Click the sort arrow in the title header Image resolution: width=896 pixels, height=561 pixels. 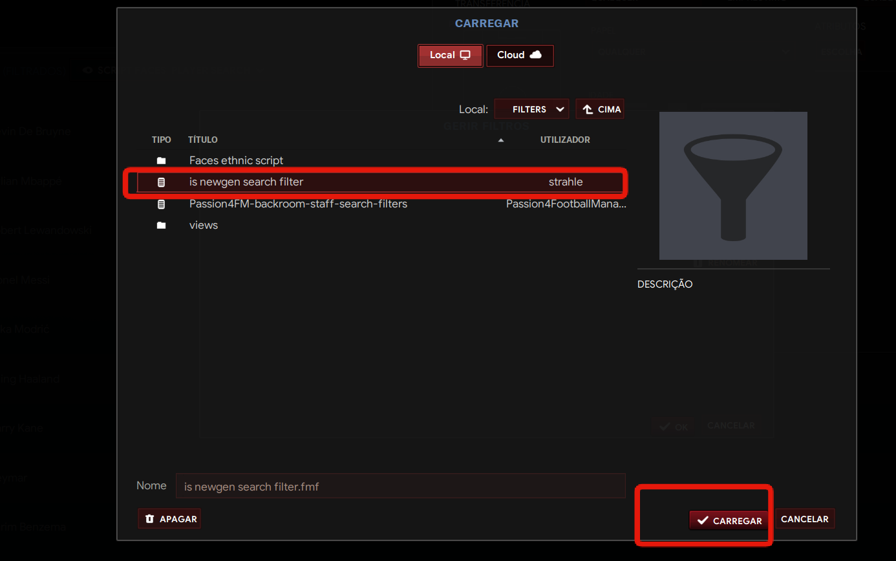pyautogui.click(x=501, y=140)
